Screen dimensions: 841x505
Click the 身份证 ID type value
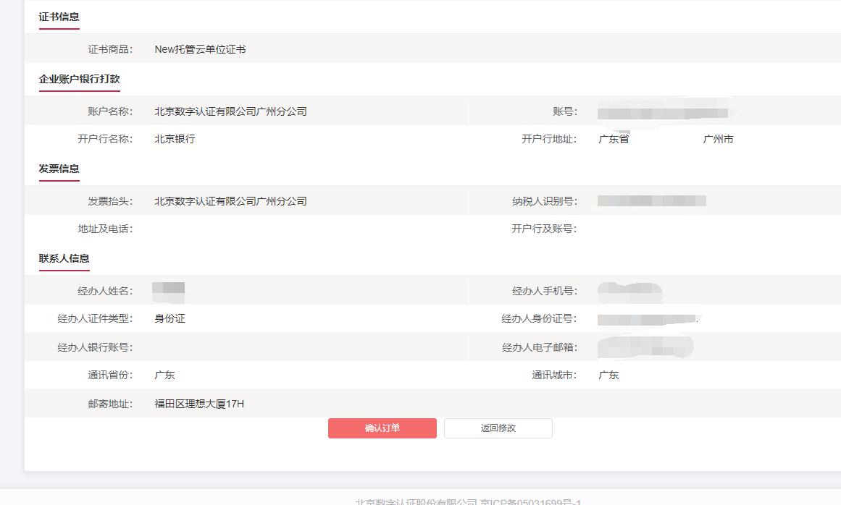[x=170, y=318]
